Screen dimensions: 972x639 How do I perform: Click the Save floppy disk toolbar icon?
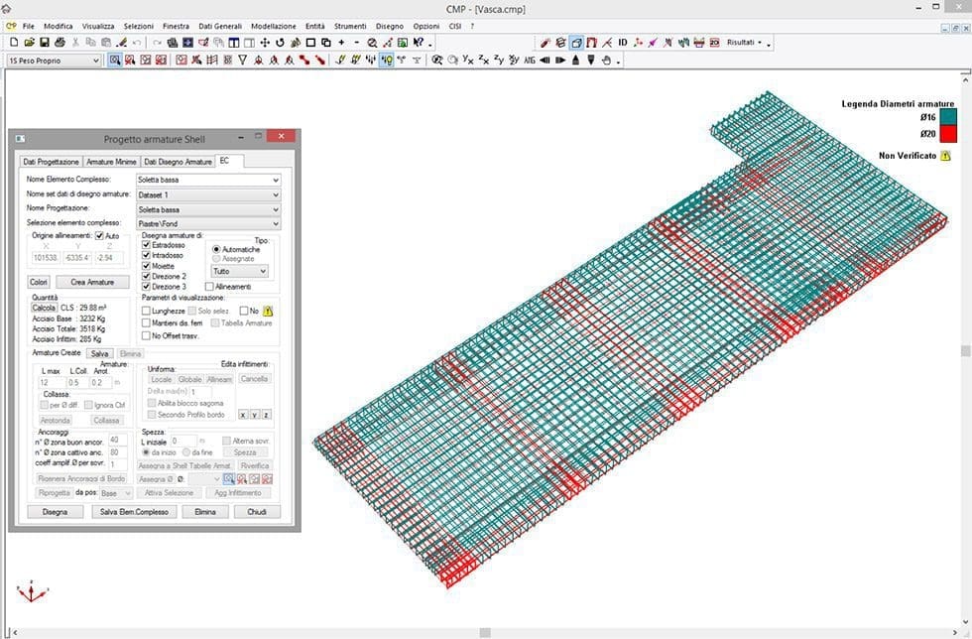(x=45, y=43)
